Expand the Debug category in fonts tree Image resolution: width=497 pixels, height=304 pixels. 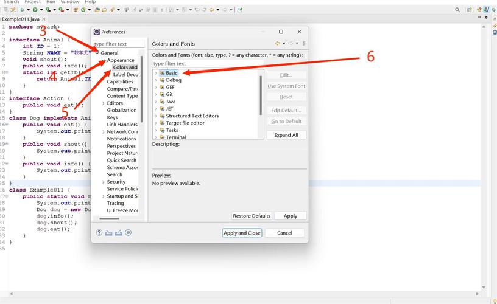(x=156, y=80)
